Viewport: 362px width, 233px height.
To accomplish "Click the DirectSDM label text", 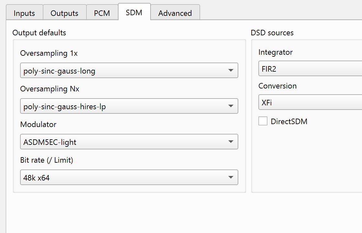I will coord(289,122).
